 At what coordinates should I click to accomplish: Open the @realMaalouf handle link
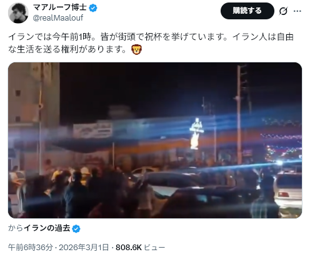pyautogui.click(x=58, y=18)
